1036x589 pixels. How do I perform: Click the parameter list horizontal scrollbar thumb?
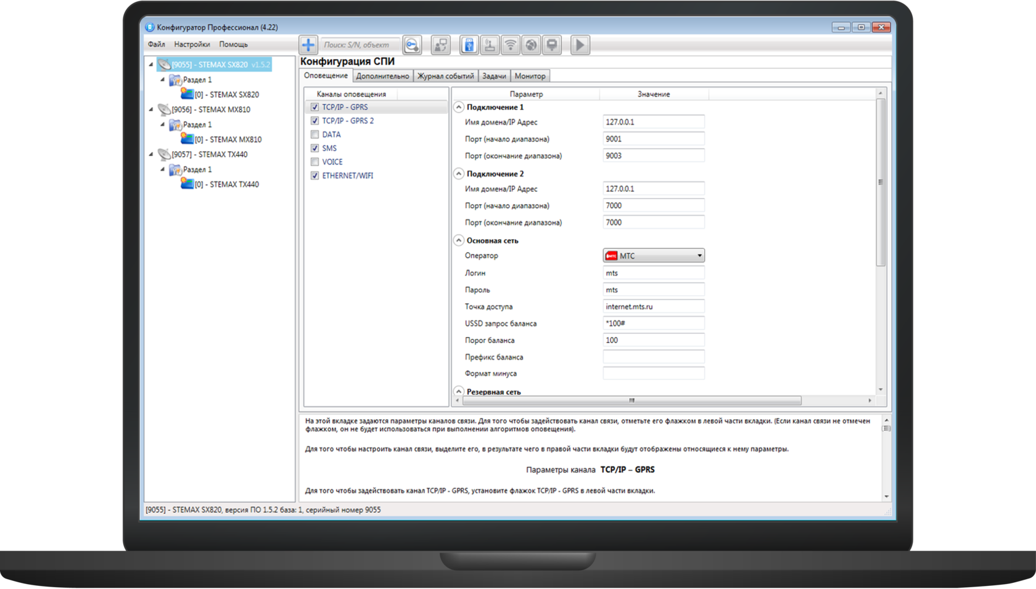631,400
